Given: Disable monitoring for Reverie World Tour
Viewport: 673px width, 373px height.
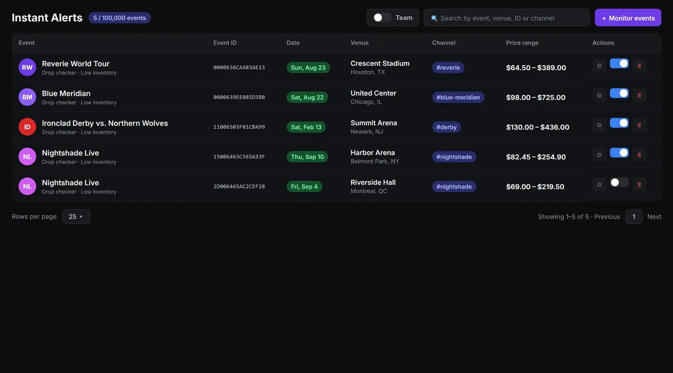Looking at the screenshot, I should point(619,63).
